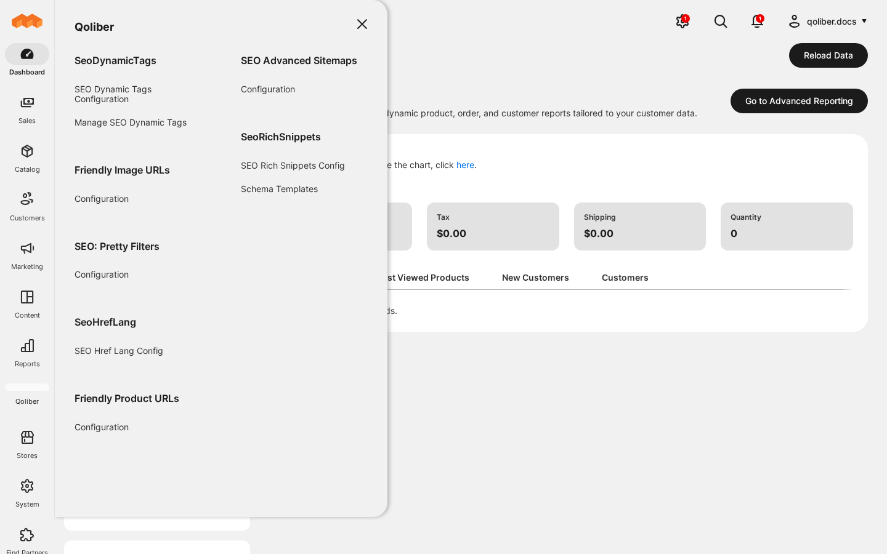Click the SEO Advanced Sitemaps heading
This screenshot has width=887, height=554.
point(299,60)
